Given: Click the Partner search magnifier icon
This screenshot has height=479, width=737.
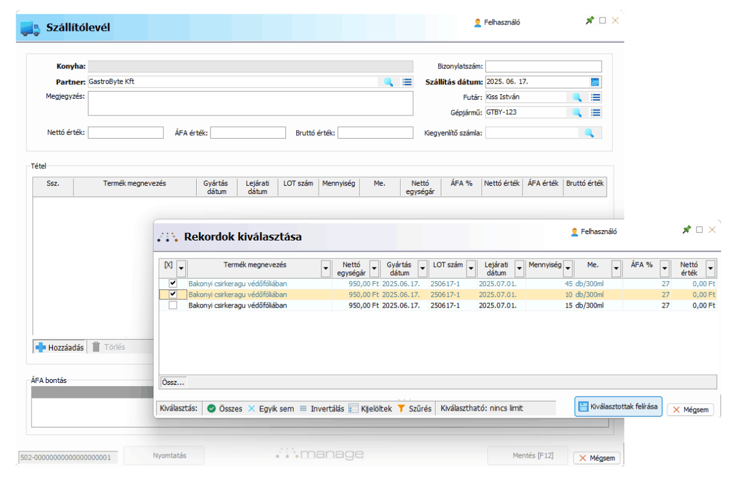Looking at the screenshot, I should point(389,83).
